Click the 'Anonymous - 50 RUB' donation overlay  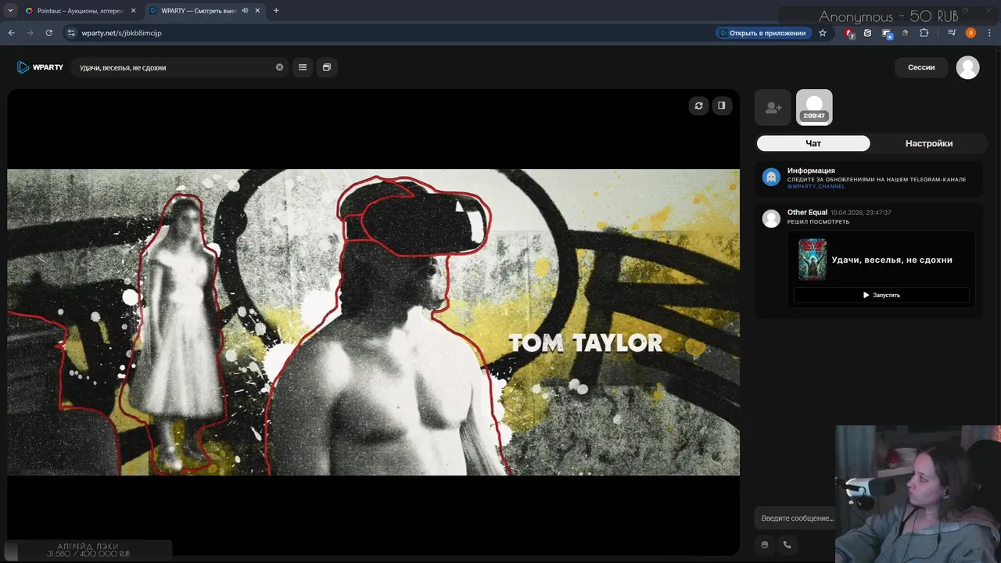(888, 16)
